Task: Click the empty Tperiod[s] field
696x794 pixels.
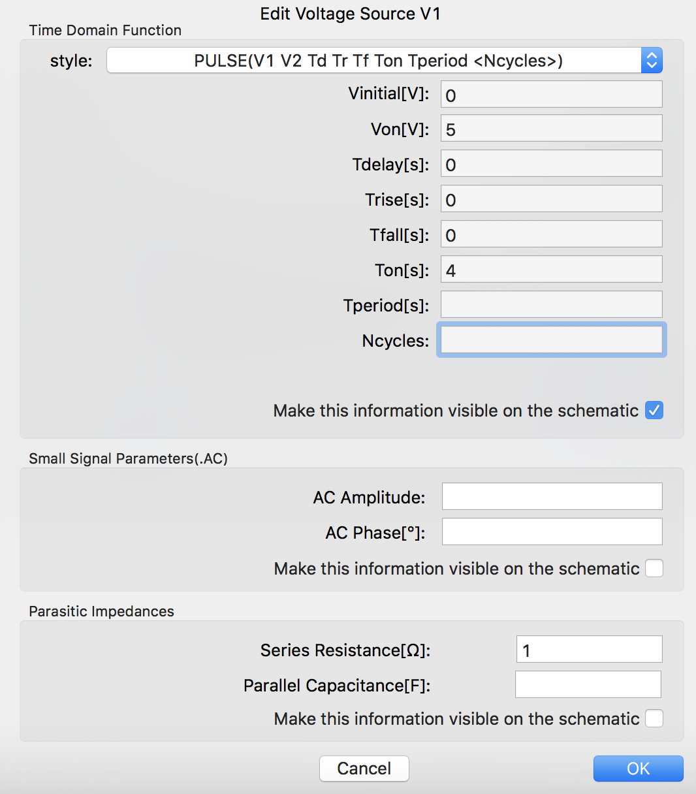Action: 552,305
